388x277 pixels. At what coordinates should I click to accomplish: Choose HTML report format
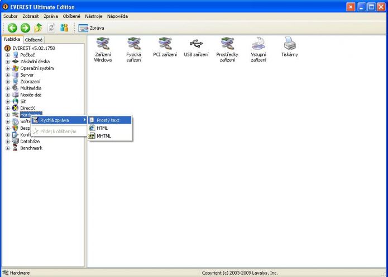110,128
